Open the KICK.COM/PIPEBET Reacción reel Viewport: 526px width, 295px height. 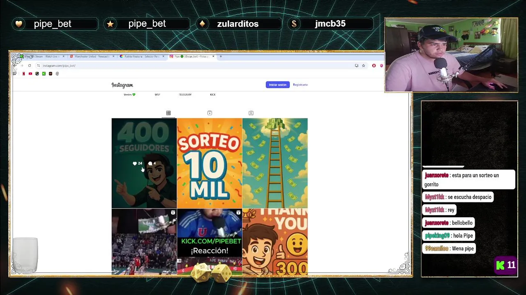pos(210,241)
